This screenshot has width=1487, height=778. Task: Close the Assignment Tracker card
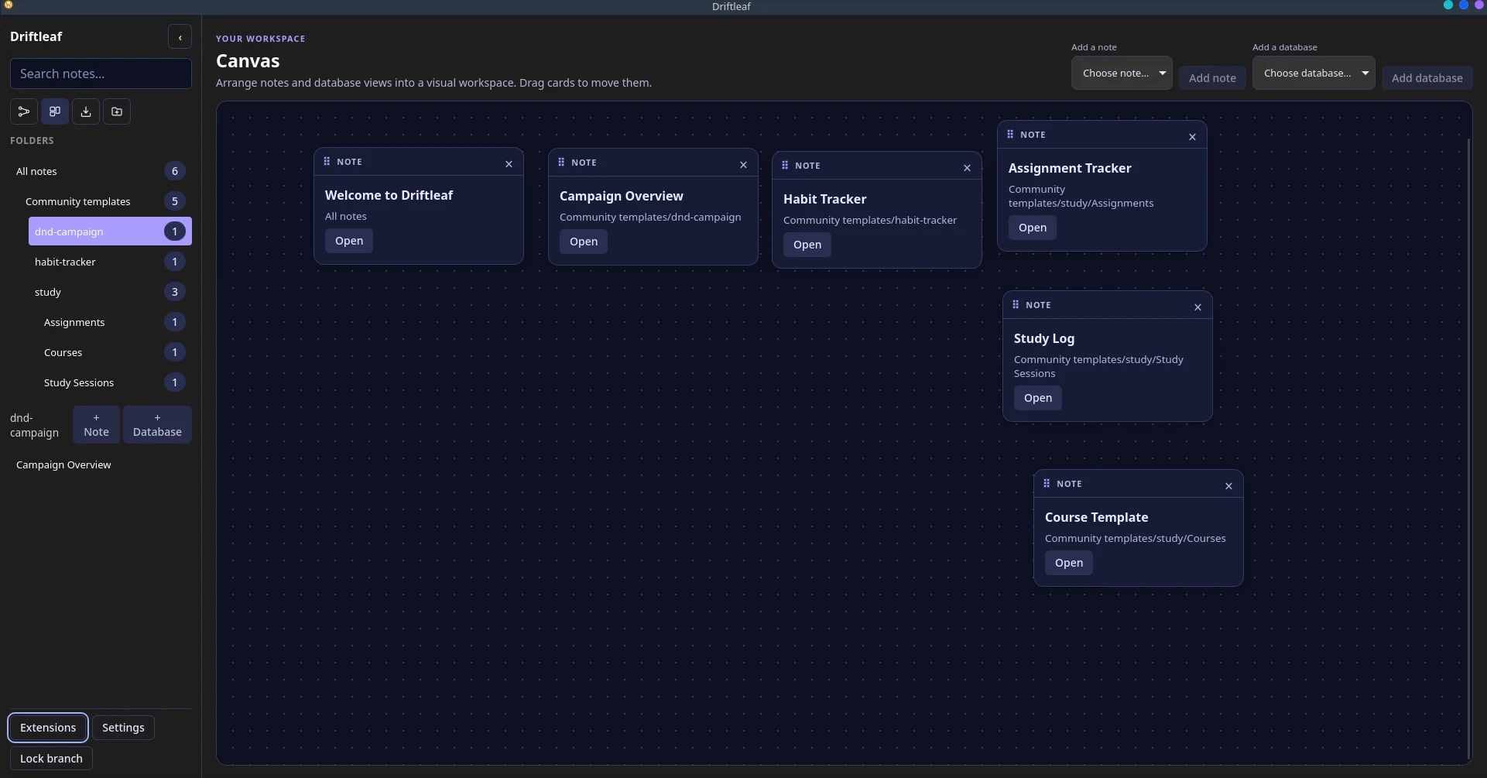[x=1192, y=137]
